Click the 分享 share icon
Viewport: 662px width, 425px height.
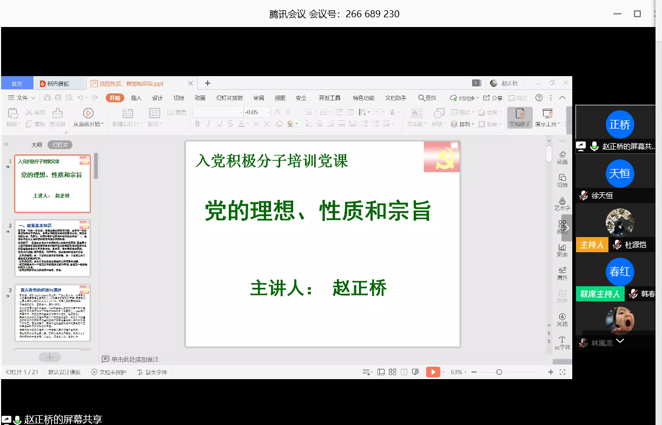point(486,98)
